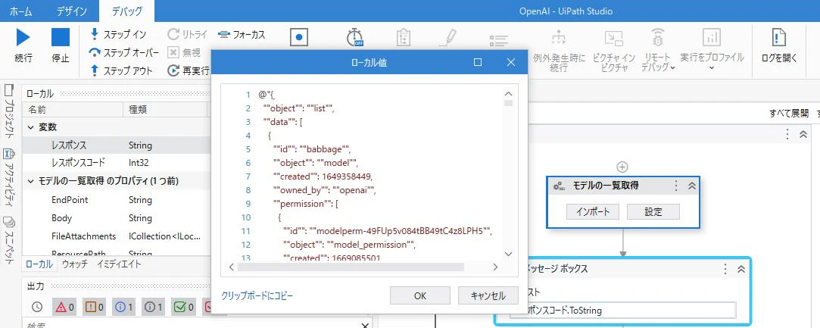Click すべて展開 in the designer

789,113
